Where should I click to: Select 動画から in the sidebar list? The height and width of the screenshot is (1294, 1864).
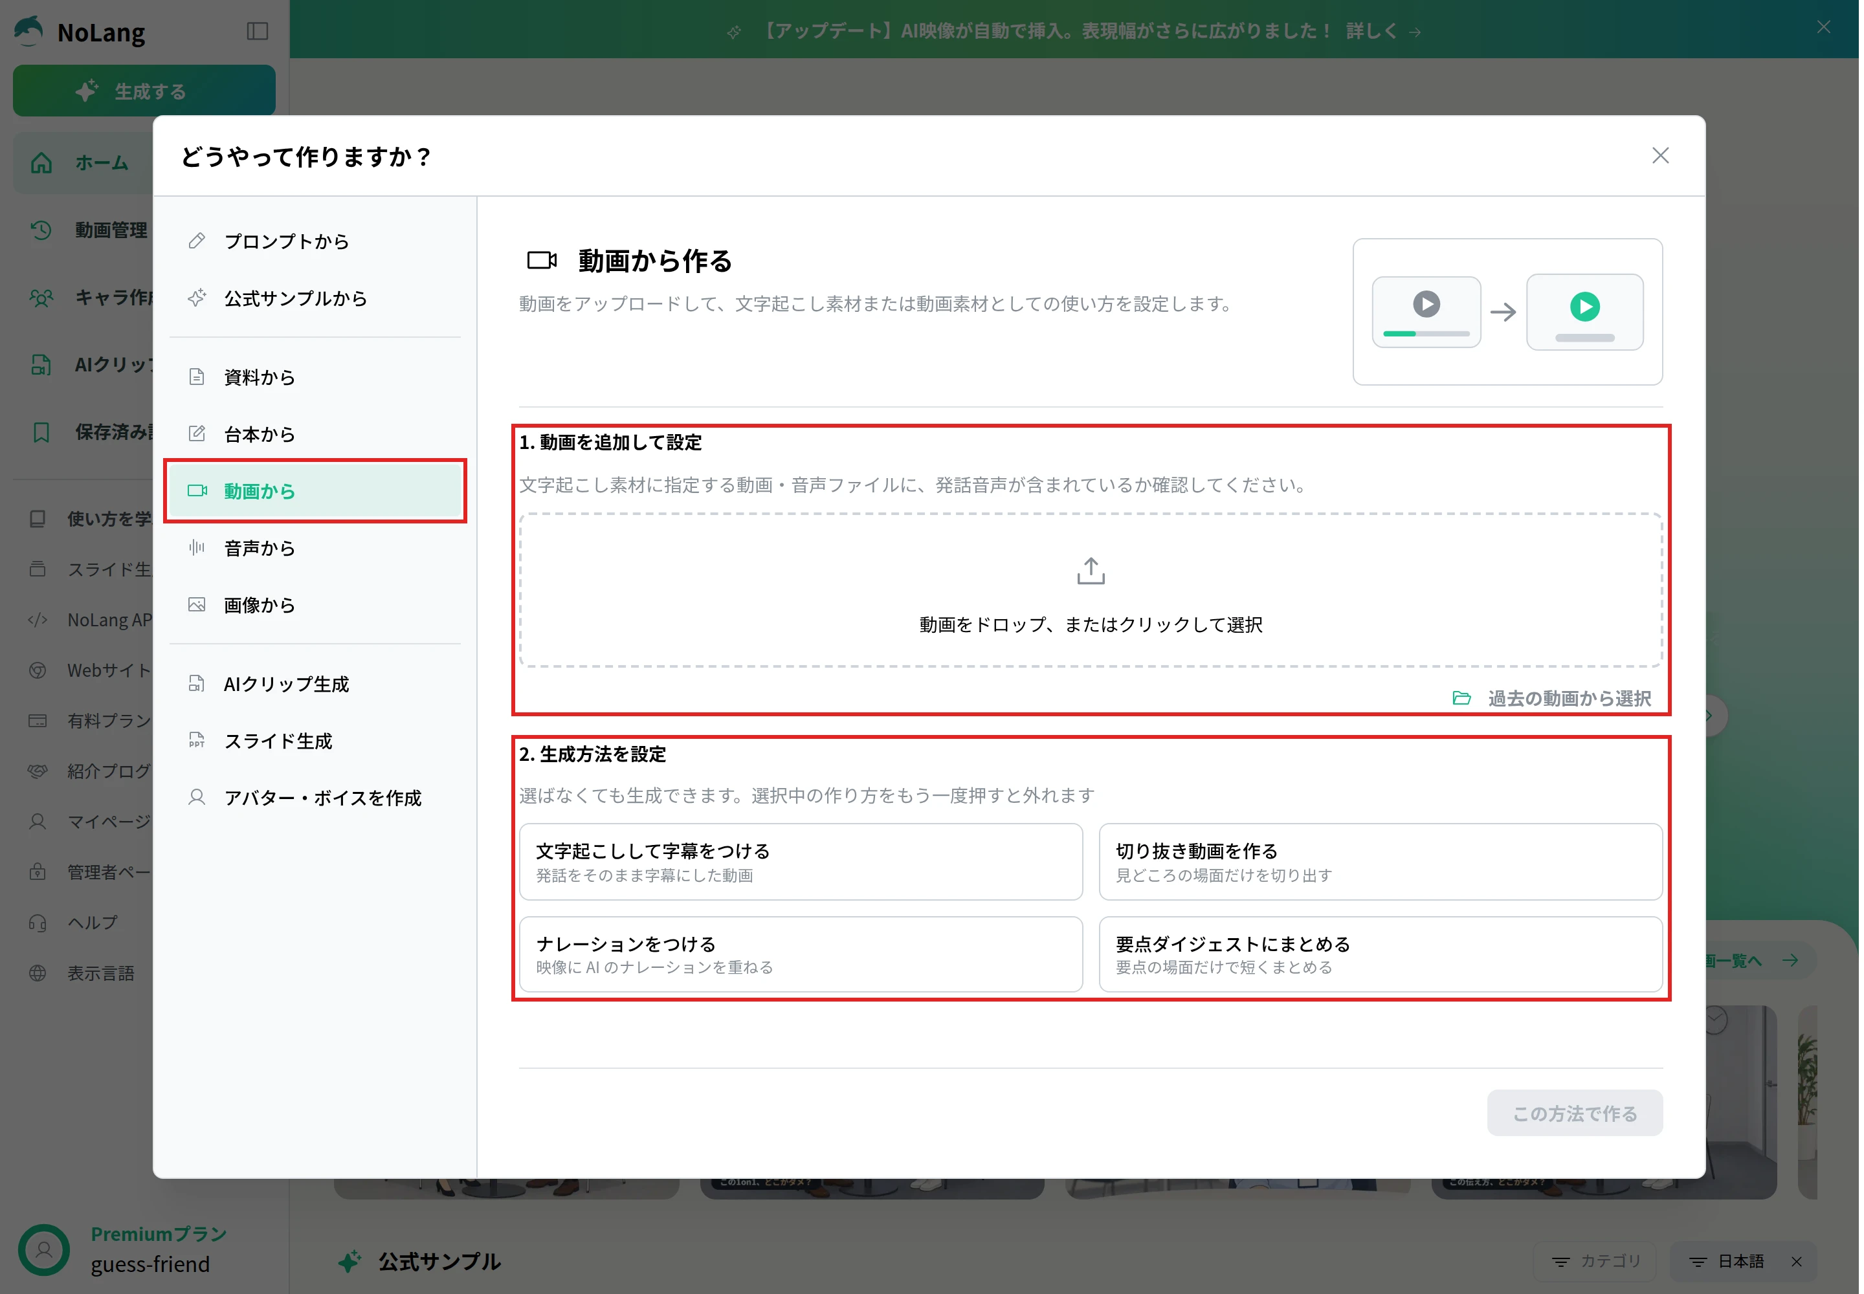[315, 490]
